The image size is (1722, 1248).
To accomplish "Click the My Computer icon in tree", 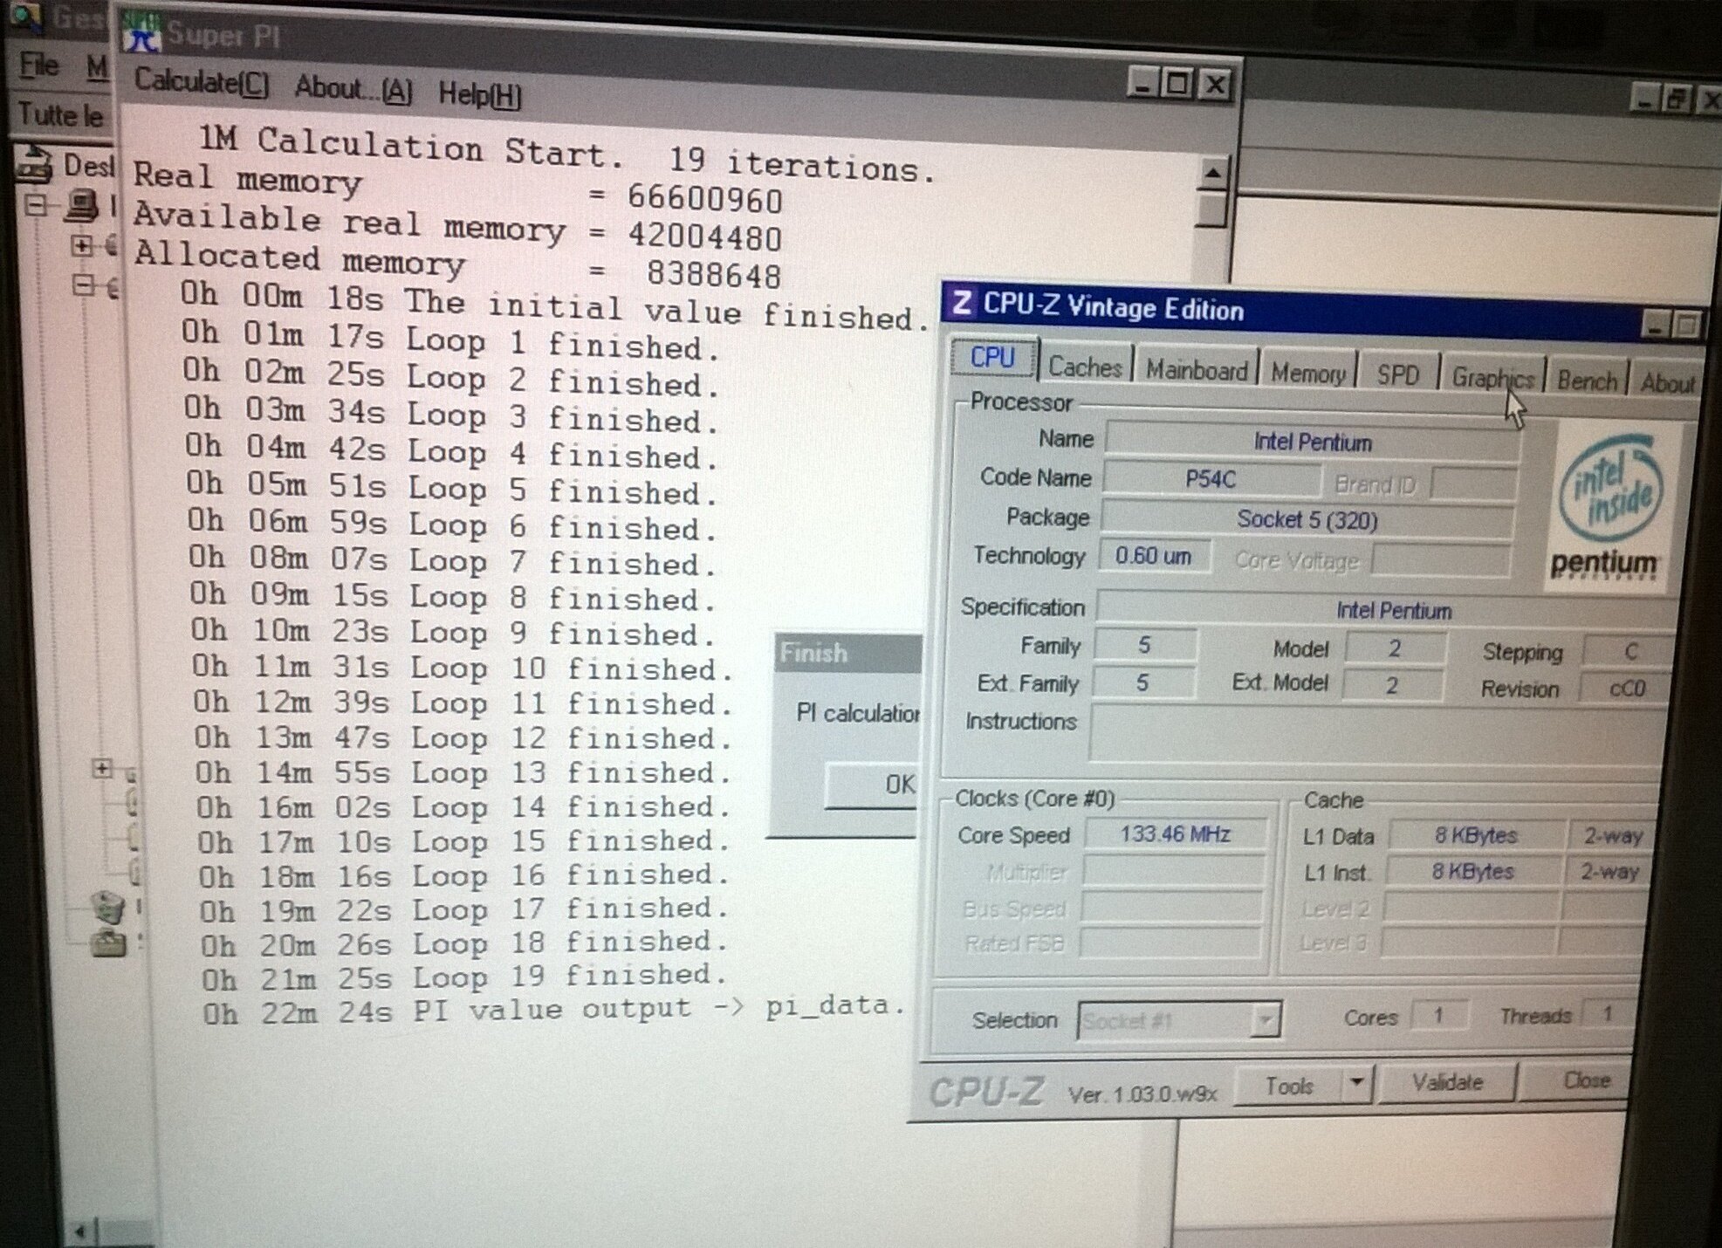I will [83, 205].
